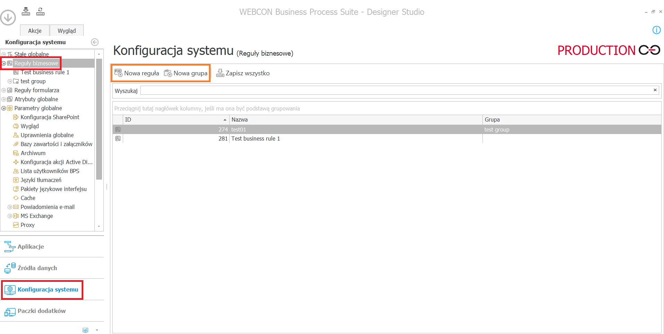Screen dimensions: 664x334
Task: Collapse the Parametry globalne node
Action: (x=4, y=108)
